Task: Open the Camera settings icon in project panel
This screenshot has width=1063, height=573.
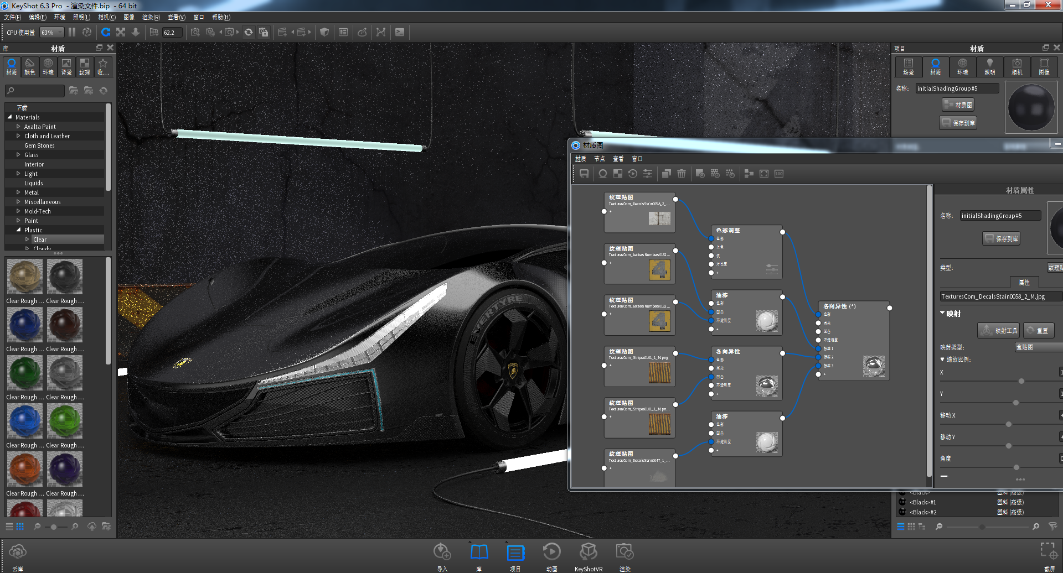Action: (1017, 67)
